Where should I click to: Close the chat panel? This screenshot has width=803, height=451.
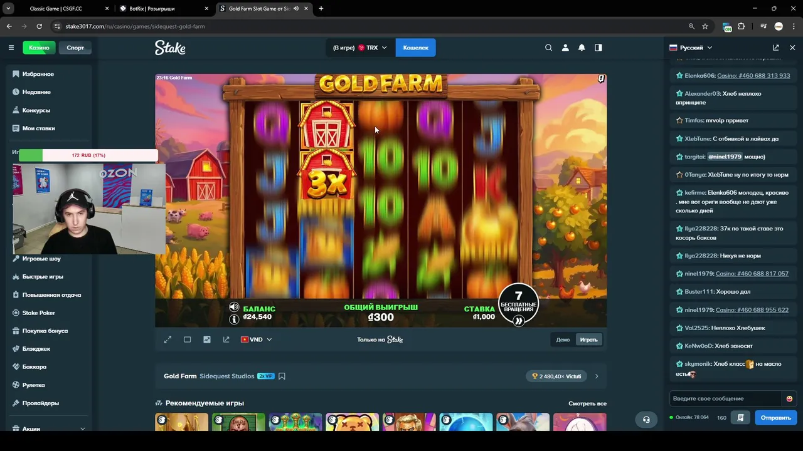pos(792,48)
